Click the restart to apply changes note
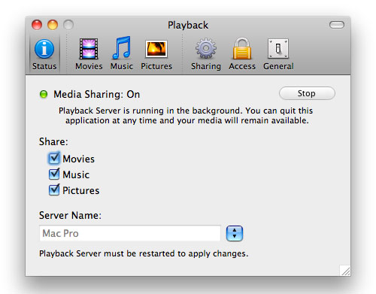This screenshot has width=376, height=294. click(x=144, y=253)
